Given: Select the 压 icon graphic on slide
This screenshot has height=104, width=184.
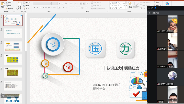Looking at the screenshot, I should pyautogui.click(x=95, y=49).
